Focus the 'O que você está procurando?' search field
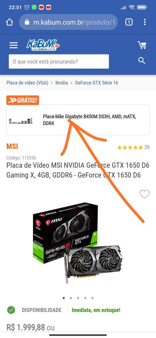This screenshot has width=156, height=338. click(59, 62)
